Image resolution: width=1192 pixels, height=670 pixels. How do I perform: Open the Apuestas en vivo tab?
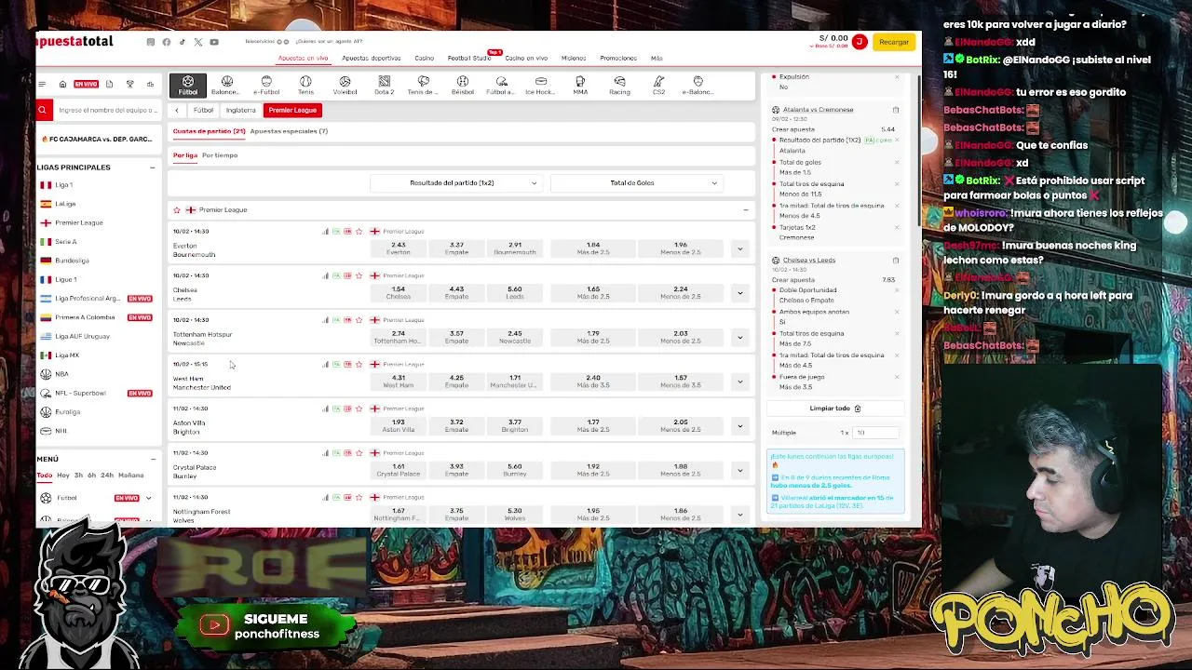pyautogui.click(x=303, y=58)
